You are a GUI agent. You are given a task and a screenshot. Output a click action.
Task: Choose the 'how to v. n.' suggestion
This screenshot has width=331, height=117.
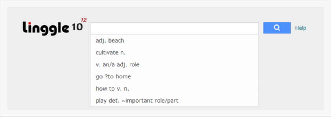[113, 89]
